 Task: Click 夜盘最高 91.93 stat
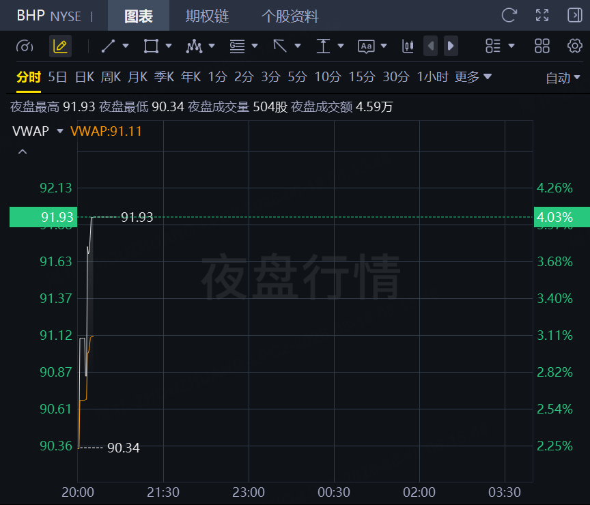tap(53, 106)
